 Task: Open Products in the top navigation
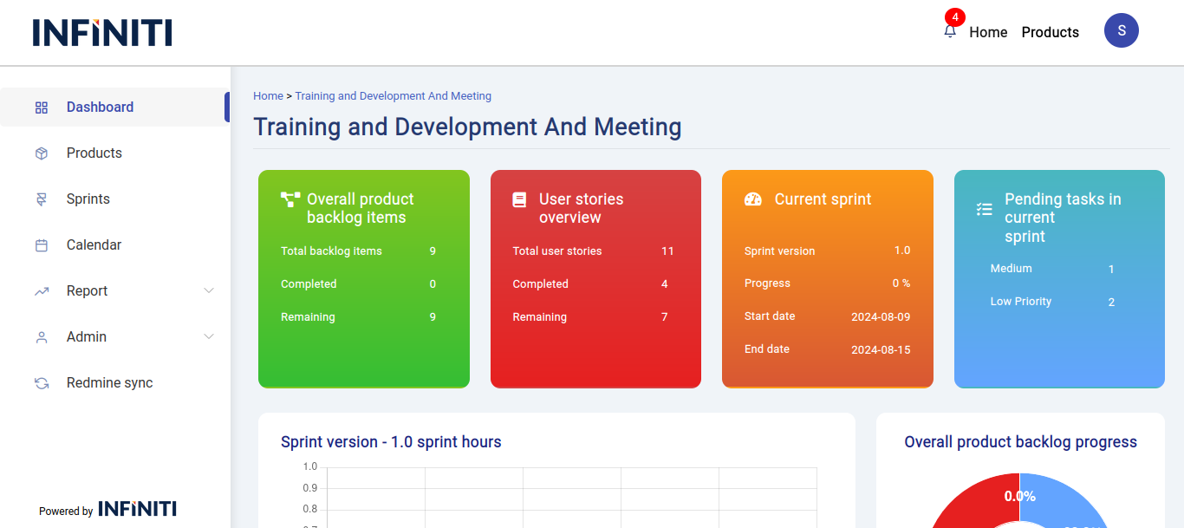pos(1050,32)
